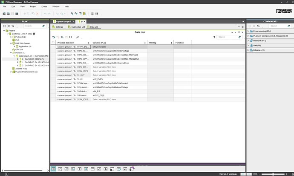Collapse the Project tree node
This screenshot has height=176, width=294.
[x=4, y=31]
